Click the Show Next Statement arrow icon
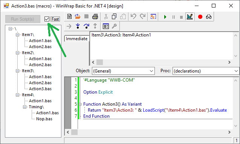The width and height of the screenshot is (240, 144). pyautogui.click(x=69, y=26)
